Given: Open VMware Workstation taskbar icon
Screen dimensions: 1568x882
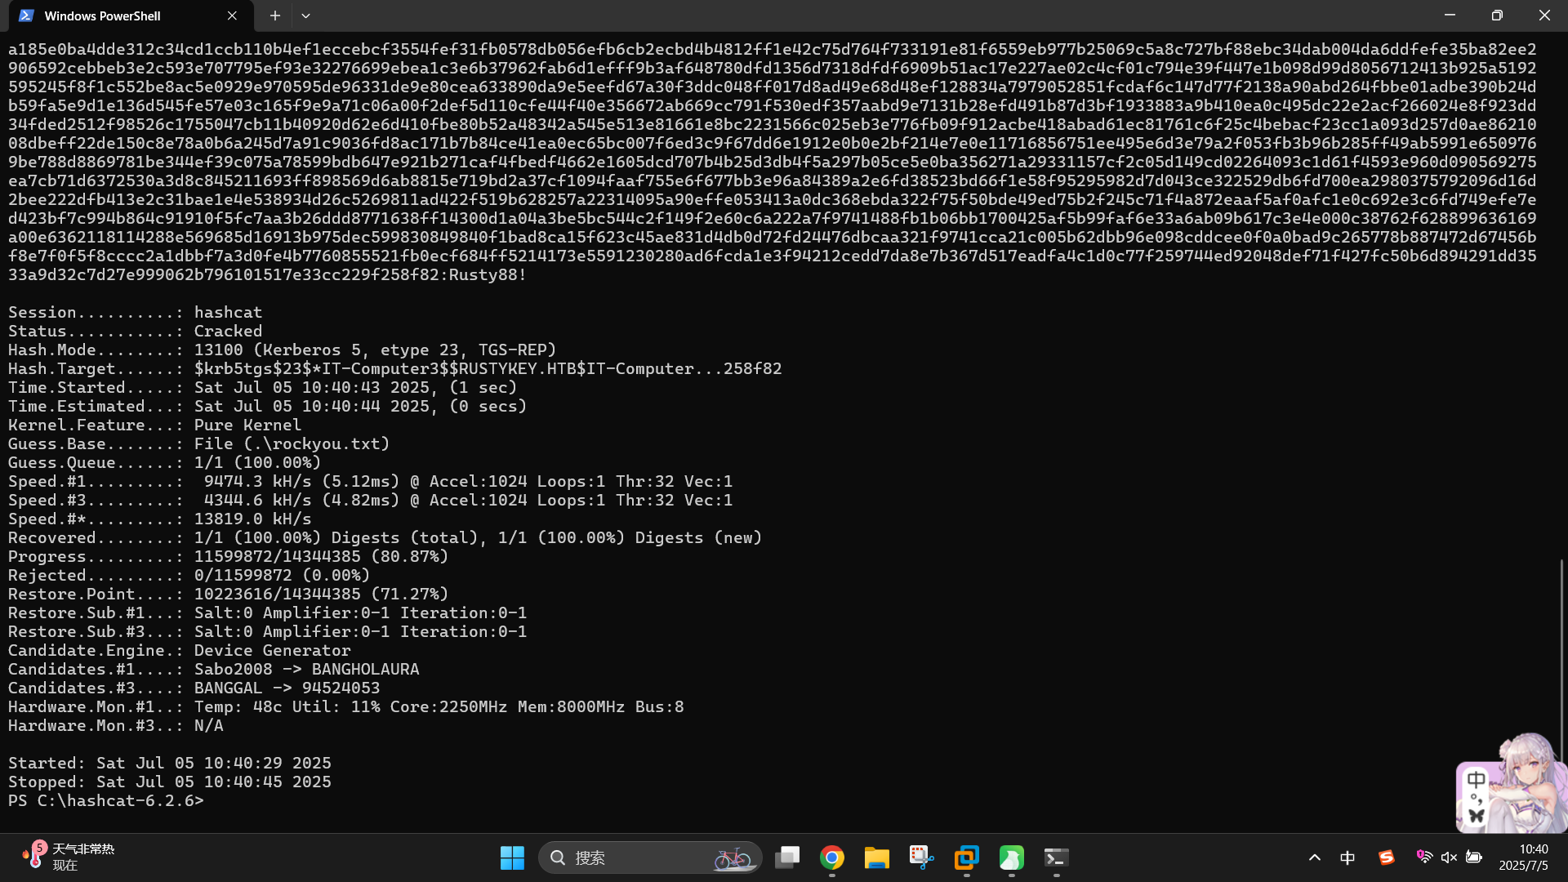Looking at the screenshot, I should (x=967, y=857).
